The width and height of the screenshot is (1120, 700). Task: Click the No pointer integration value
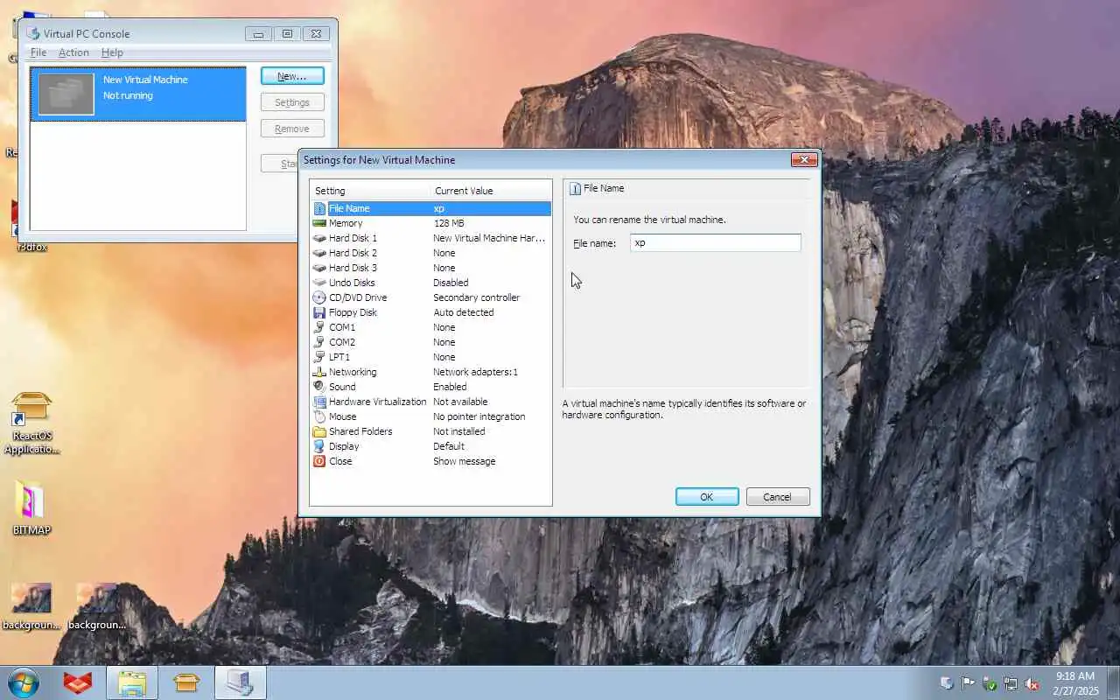[x=479, y=416]
